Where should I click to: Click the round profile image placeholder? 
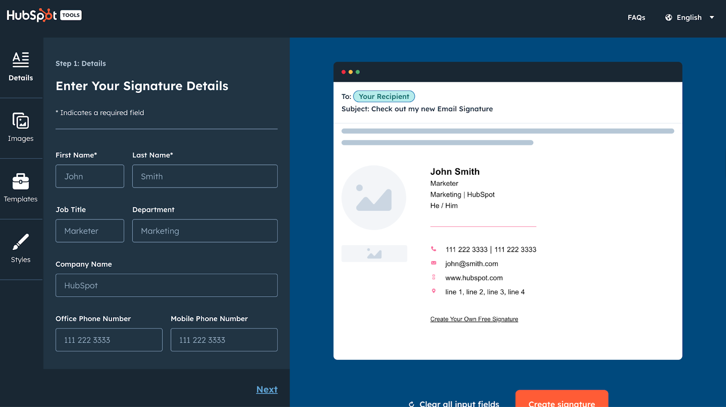click(374, 197)
